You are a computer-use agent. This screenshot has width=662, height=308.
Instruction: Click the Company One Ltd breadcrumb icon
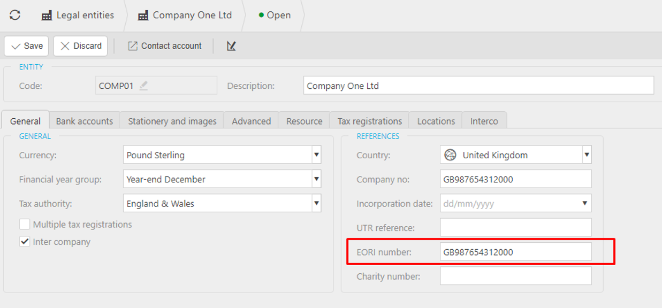coord(143,16)
